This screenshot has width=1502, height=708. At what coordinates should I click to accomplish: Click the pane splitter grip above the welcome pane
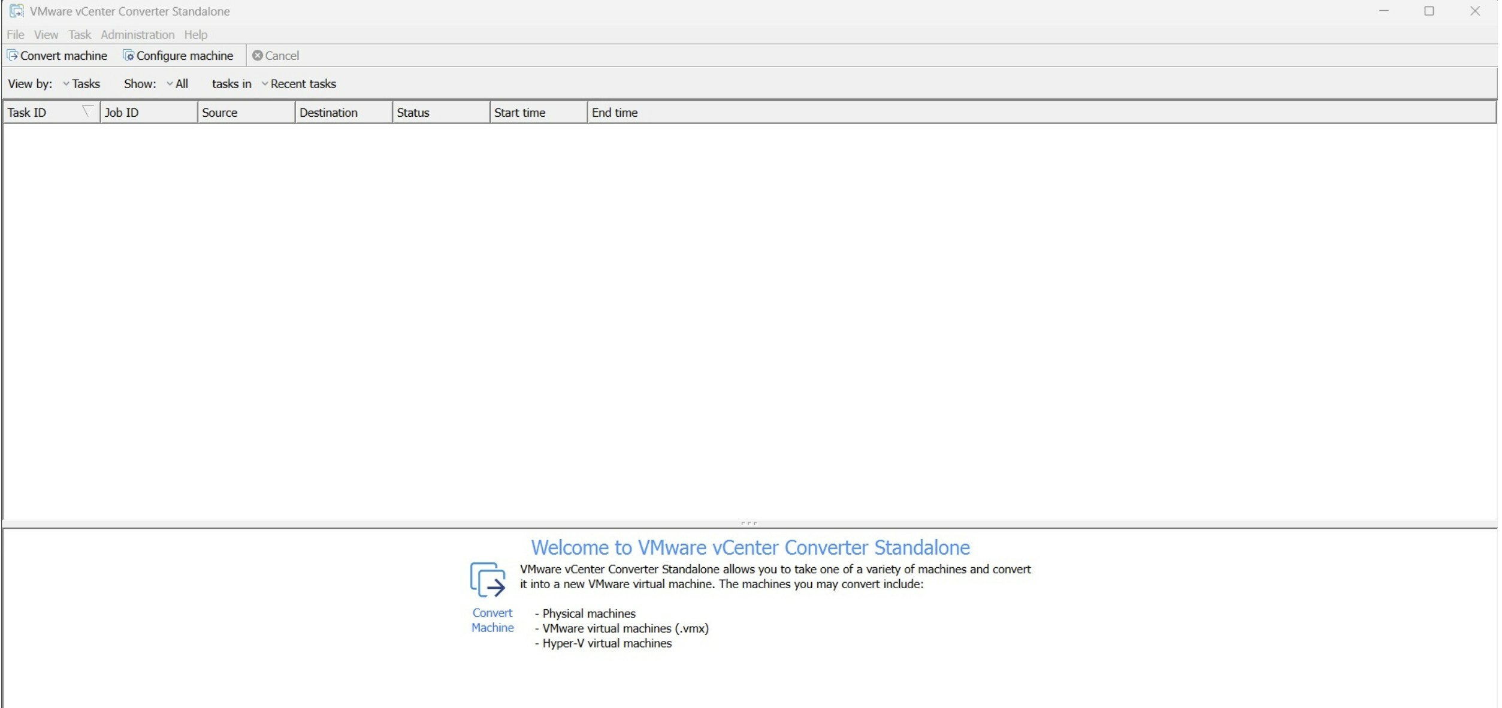click(x=749, y=524)
